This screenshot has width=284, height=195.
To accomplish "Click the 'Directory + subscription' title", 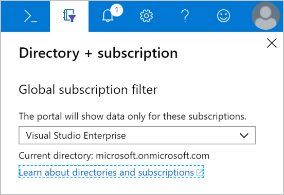I will tap(98, 53).
